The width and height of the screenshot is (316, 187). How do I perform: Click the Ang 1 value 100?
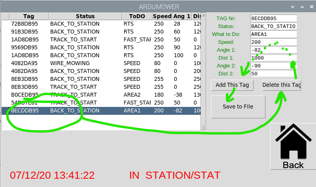[x=179, y=55]
